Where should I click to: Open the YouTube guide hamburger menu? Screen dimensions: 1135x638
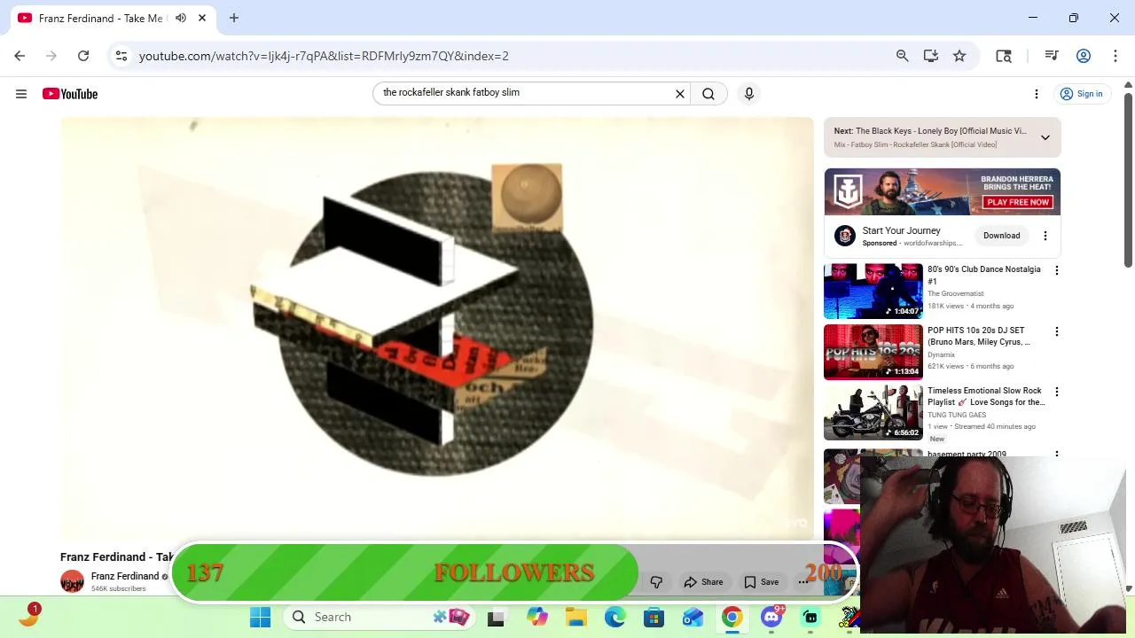coord(21,94)
